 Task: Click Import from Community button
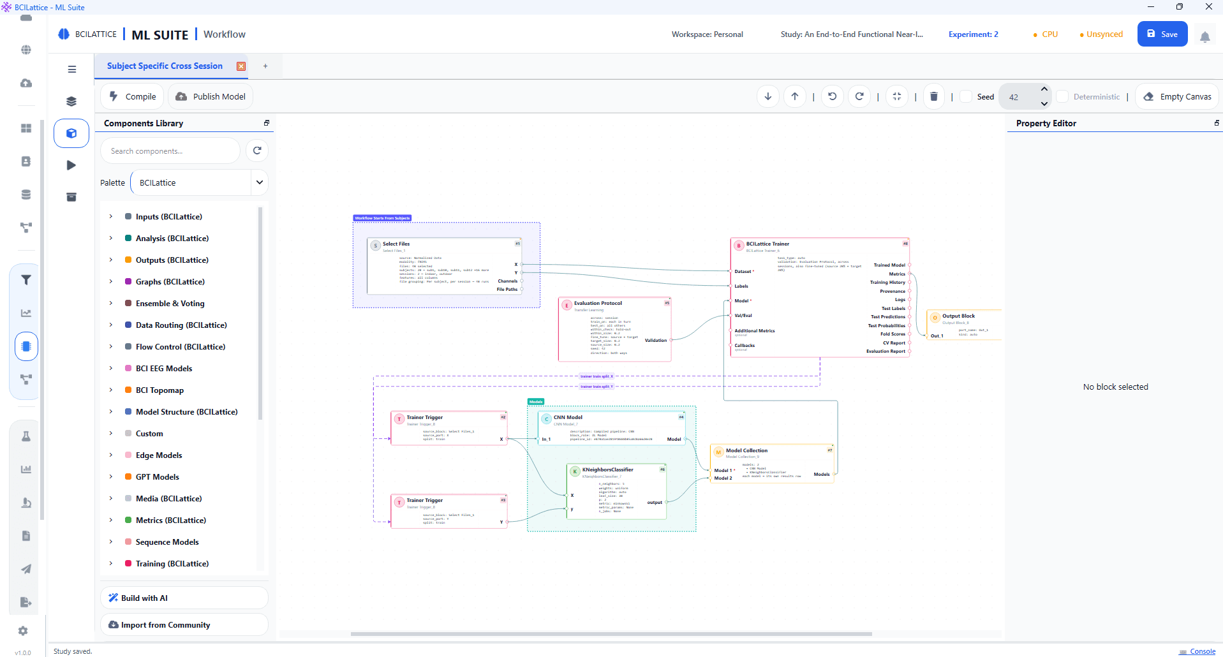click(184, 624)
